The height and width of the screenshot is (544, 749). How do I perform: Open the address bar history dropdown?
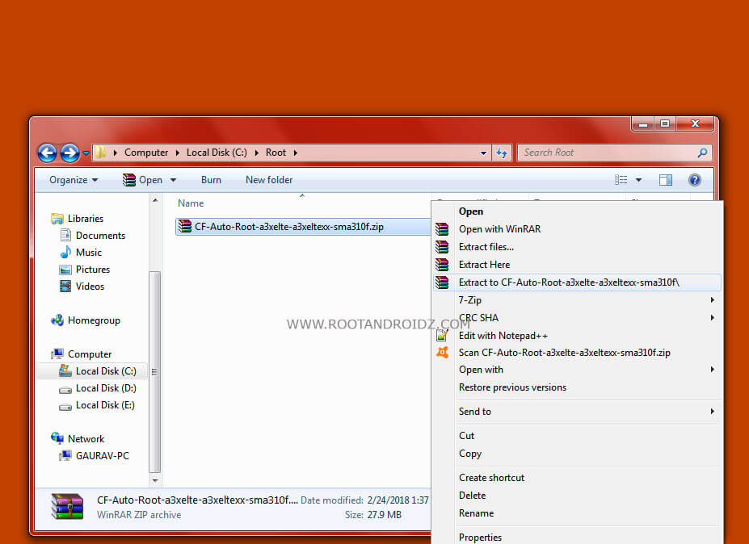483,153
